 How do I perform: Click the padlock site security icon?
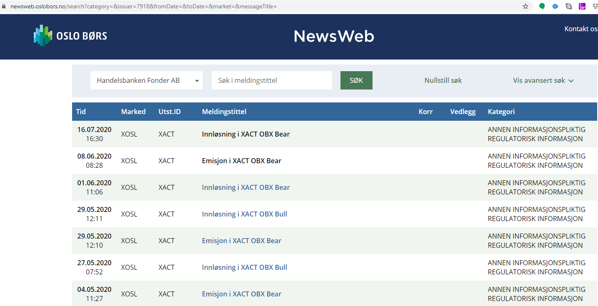(4, 6)
